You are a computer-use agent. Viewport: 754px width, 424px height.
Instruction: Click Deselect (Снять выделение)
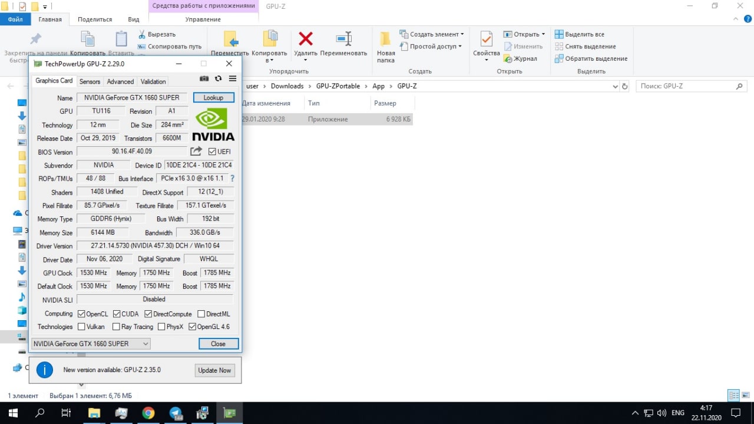tap(586, 47)
